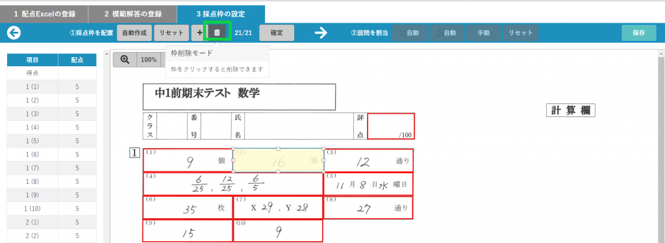Select the 2 (1) row in the list
This screenshot has height=243, width=665.
point(52,222)
